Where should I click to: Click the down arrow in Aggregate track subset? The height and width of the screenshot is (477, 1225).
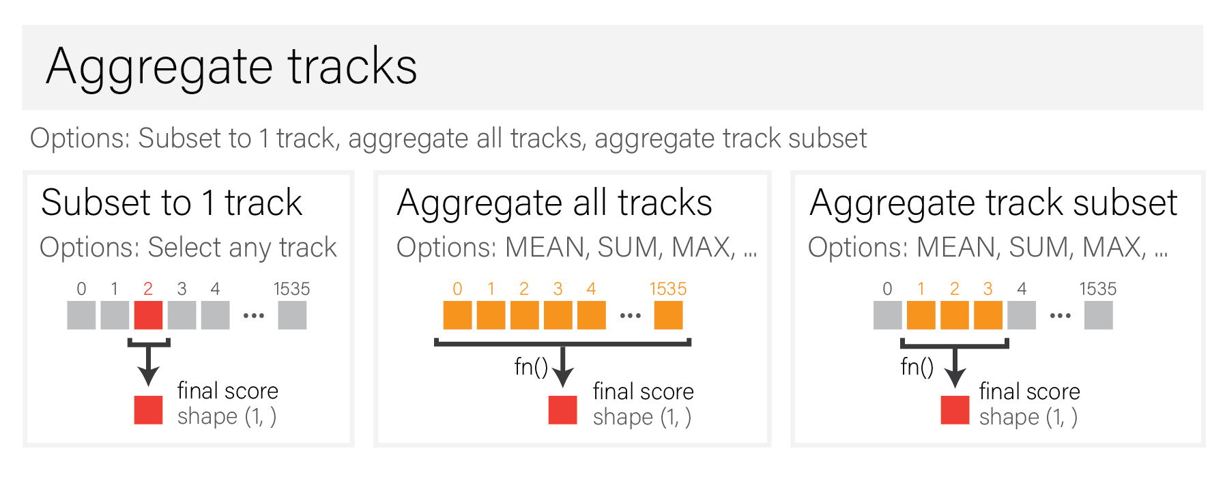955,370
